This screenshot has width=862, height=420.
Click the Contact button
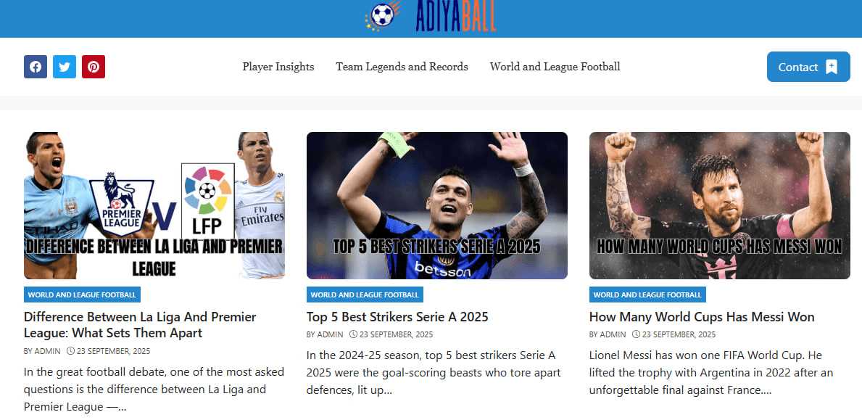[808, 67]
